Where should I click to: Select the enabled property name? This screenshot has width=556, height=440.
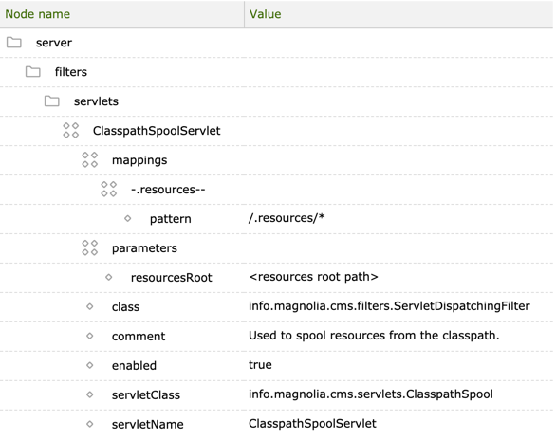[x=134, y=366]
